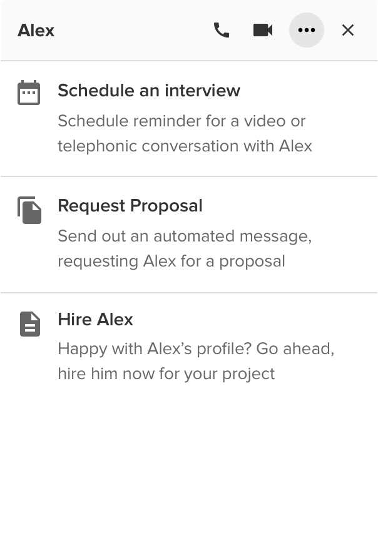This screenshot has width=378, height=533.
Task: Click the stacked pages icon beside Request Proposal
Action: pyautogui.click(x=29, y=210)
